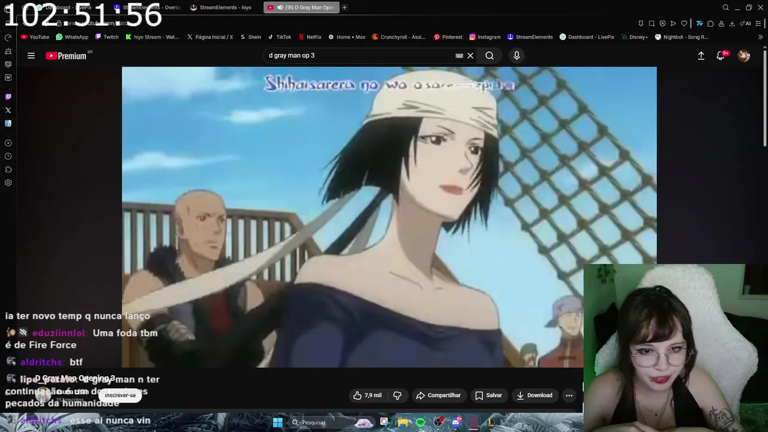This screenshot has width=768, height=432.
Task: Click the search magnifier button
Action: click(x=490, y=56)
